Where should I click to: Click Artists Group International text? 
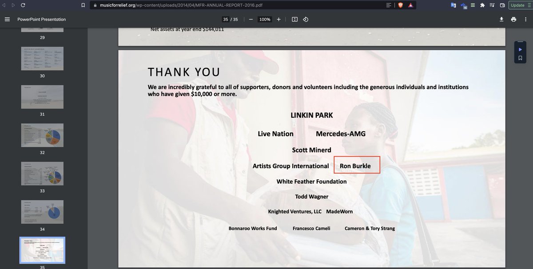point(291,166)
